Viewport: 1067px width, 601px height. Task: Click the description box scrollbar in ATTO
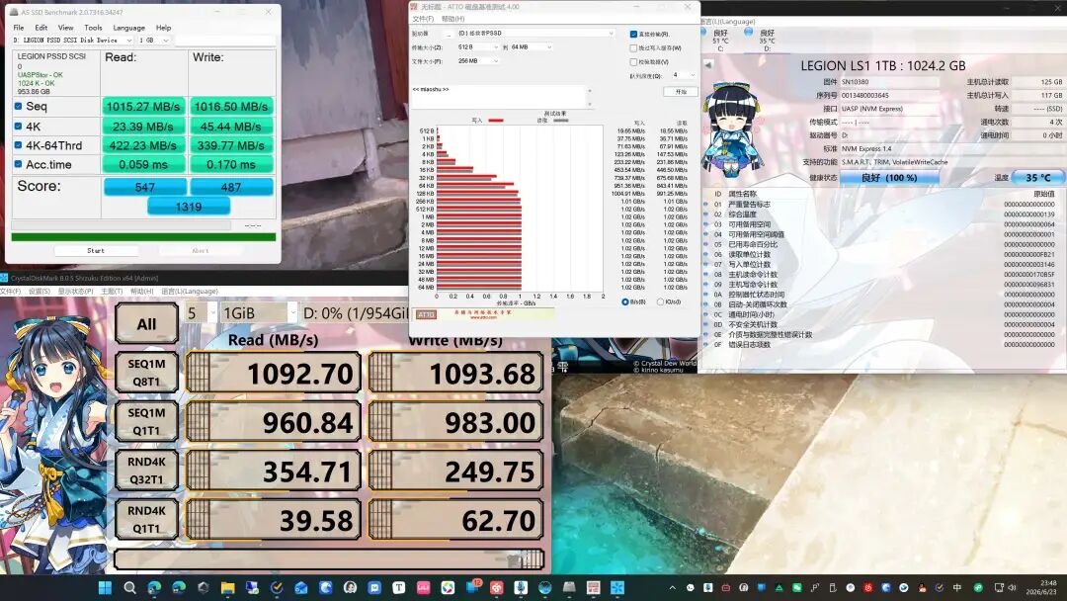589,96
